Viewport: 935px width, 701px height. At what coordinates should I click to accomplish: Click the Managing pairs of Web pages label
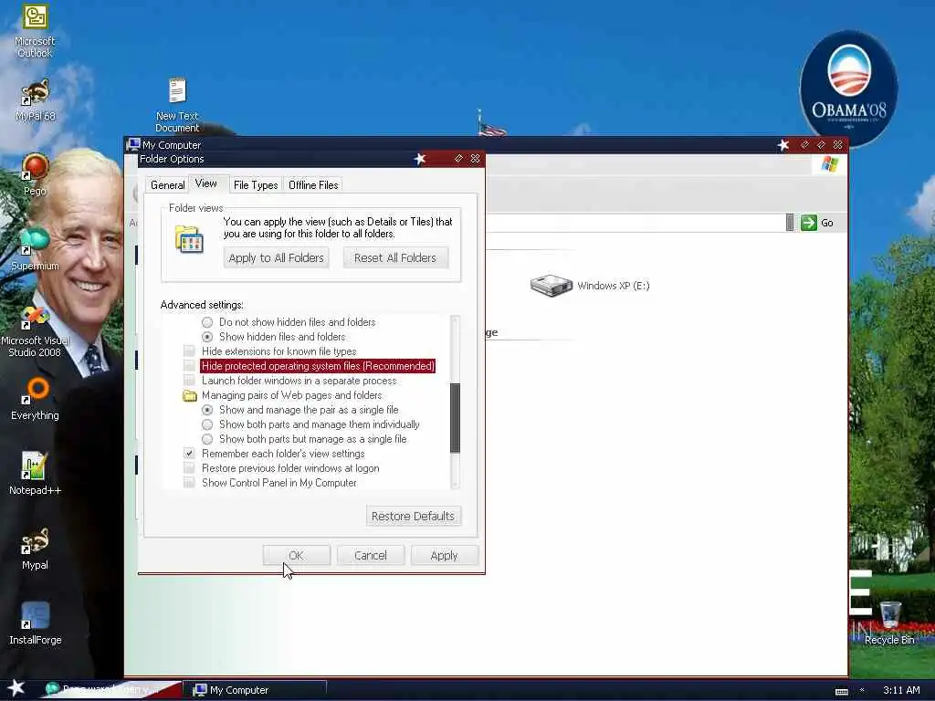pyautogui.click(x=291, y=395)
